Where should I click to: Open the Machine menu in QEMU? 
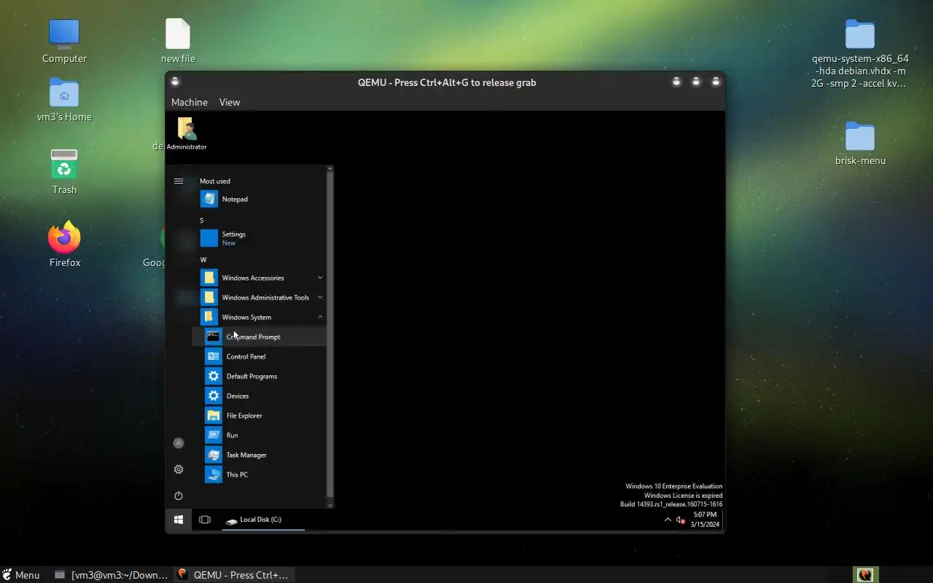(190, 102)
